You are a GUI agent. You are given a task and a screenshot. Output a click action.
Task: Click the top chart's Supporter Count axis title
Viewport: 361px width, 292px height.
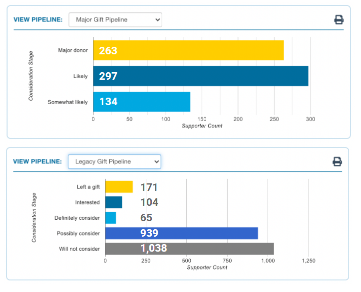pyautogui.click(x=202, y=126)
